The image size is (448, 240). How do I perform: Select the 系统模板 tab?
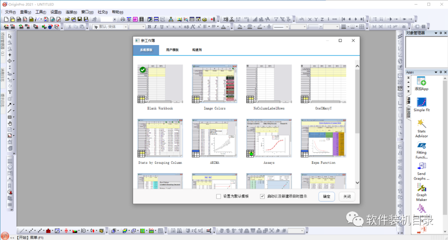[146, 50]
